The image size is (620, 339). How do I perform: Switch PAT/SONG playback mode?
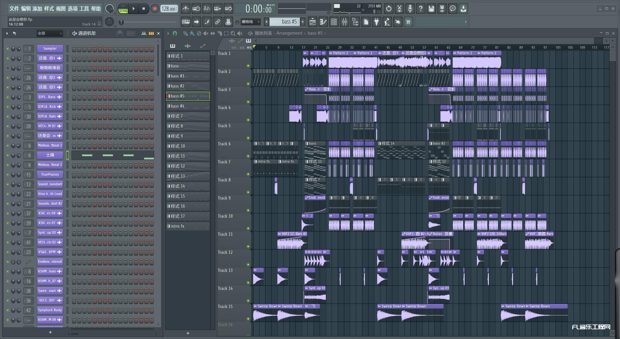pos(123,9)
